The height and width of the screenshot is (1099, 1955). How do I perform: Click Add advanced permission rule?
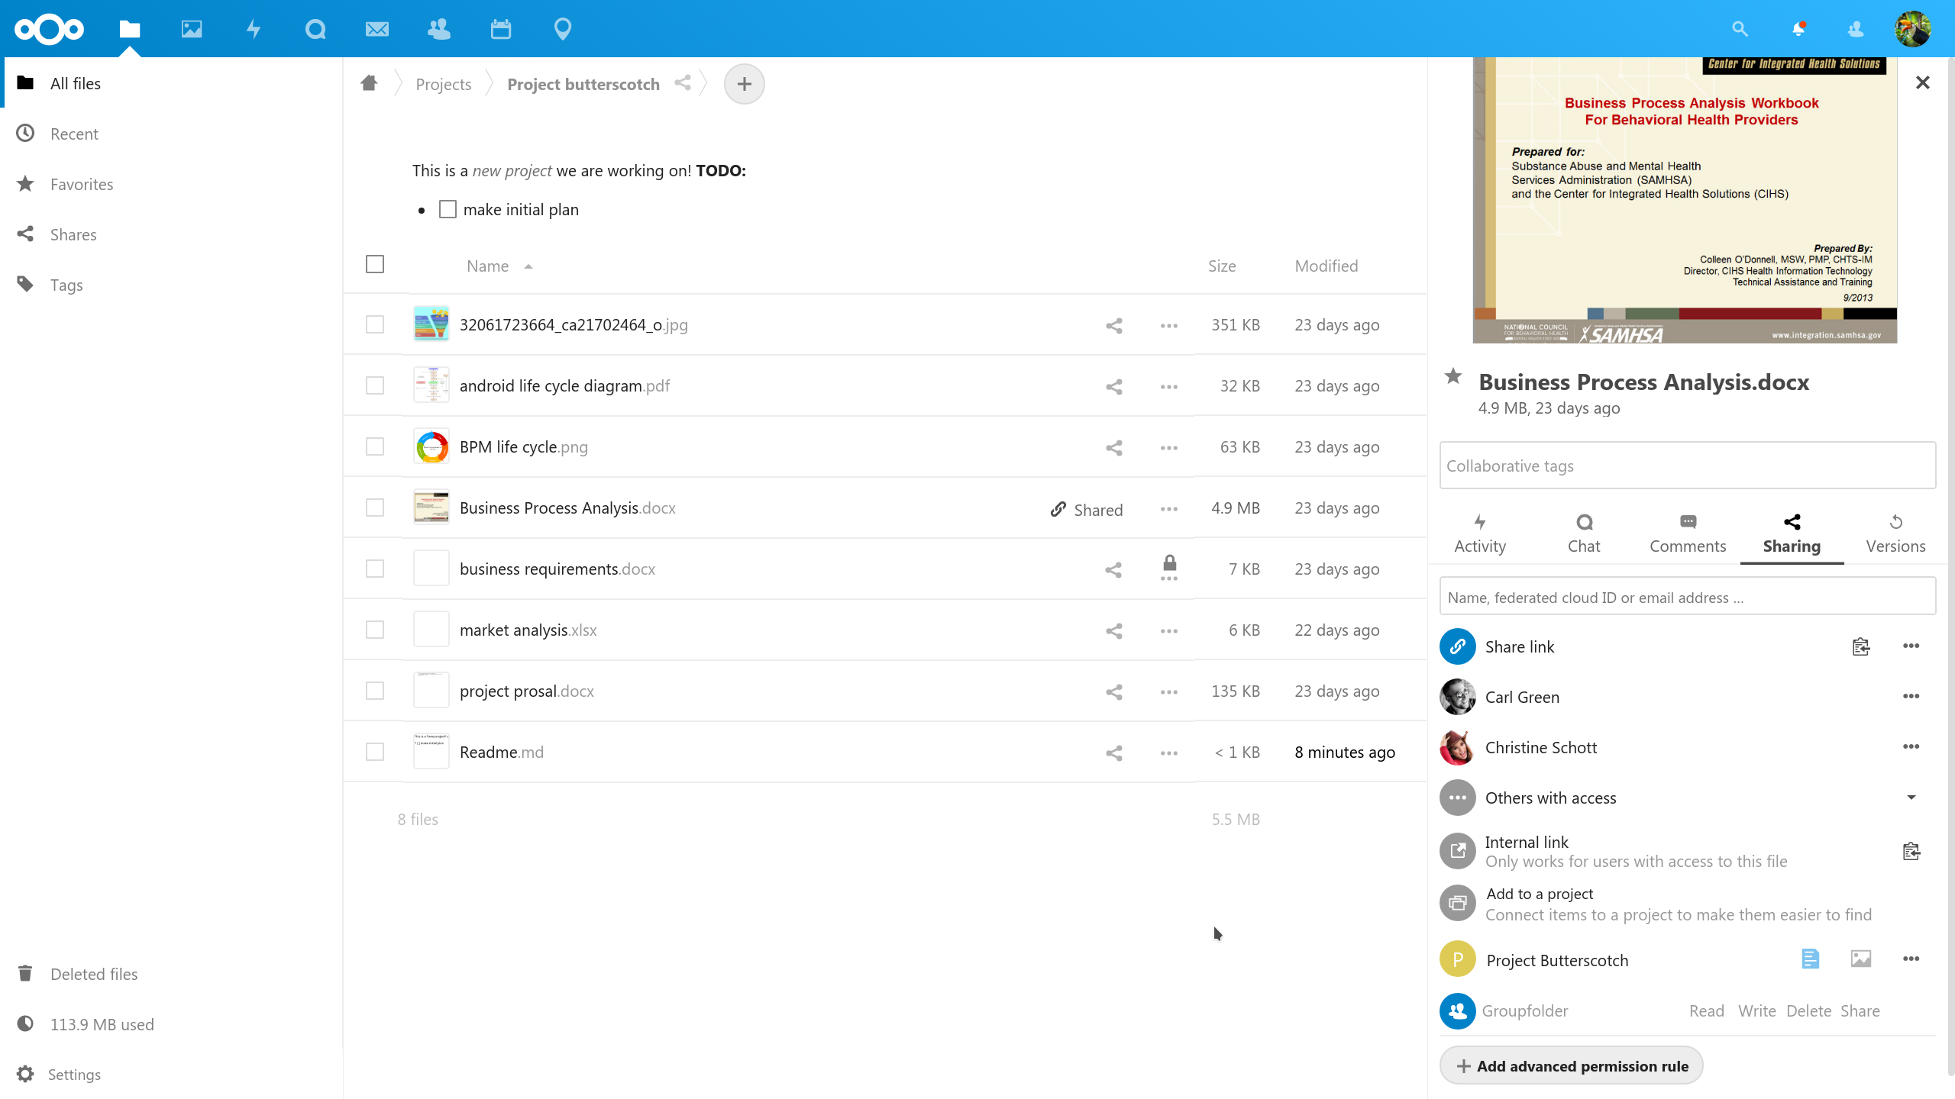1572,1065
